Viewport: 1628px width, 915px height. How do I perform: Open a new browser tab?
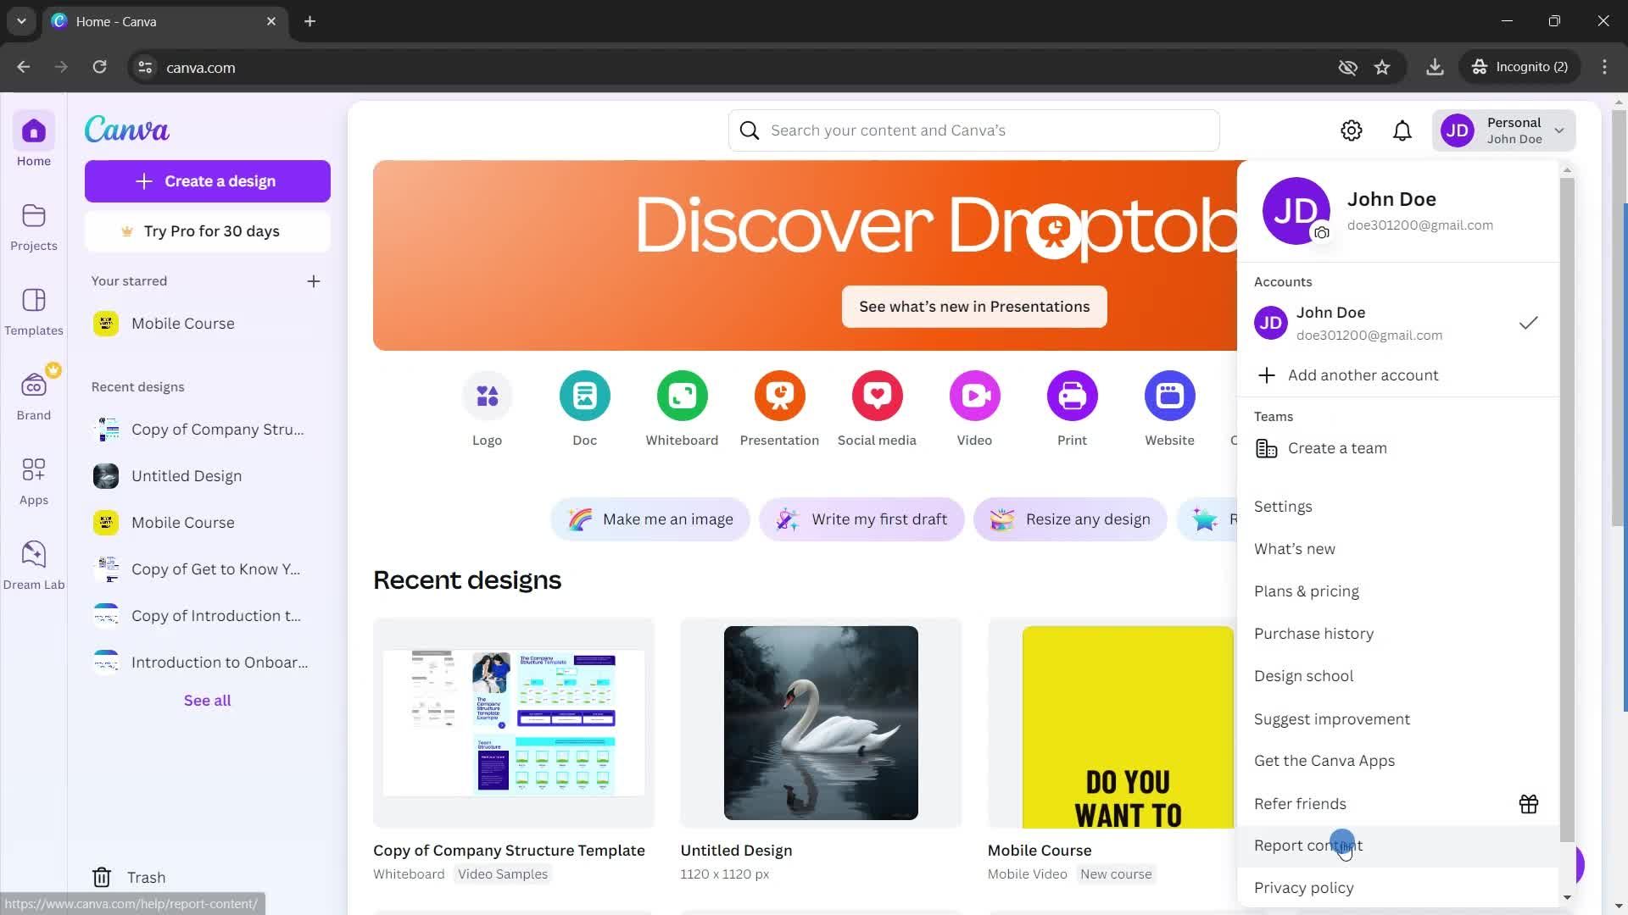pos(310,21)
